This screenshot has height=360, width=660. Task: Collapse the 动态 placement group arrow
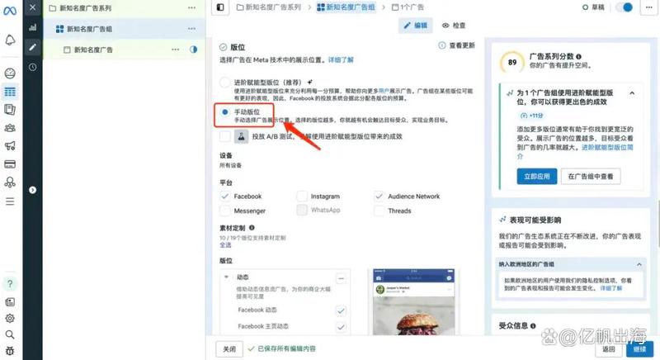(x=227, y=277)
